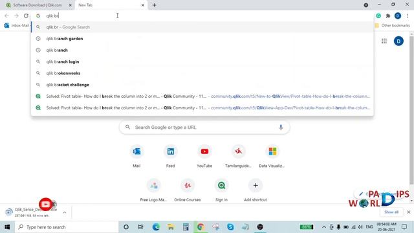Show hidden system tray icons
This screenshot has width=414, height=233.
(324, 227)
